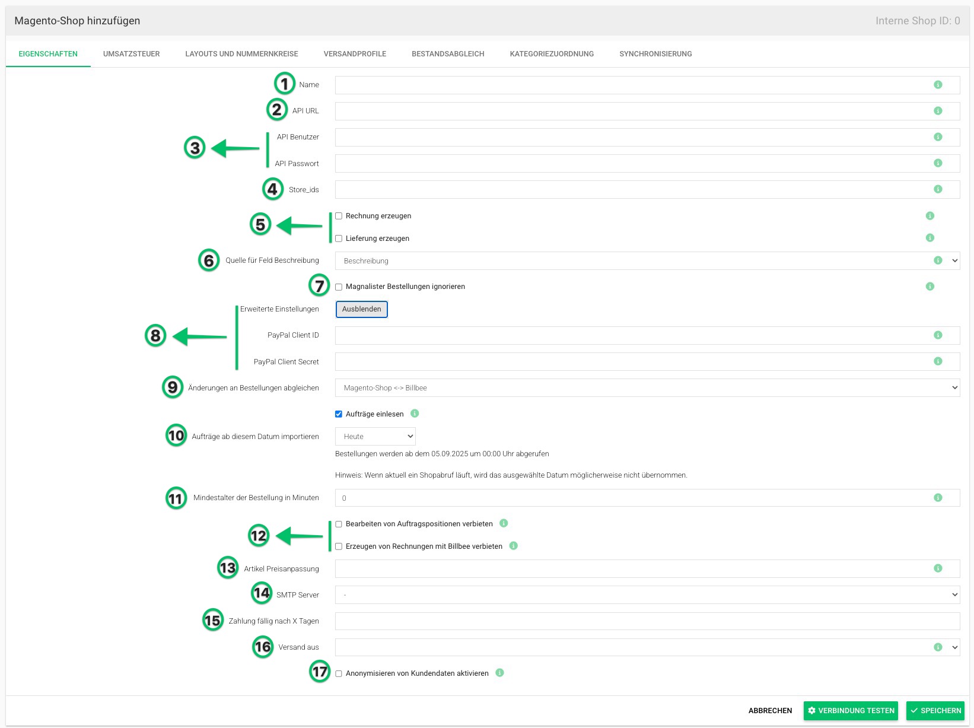This screenshot has height=728, width=974.
Task: Click 'Magento-Shop hinzufügen' title
Action: coord(77,21)
